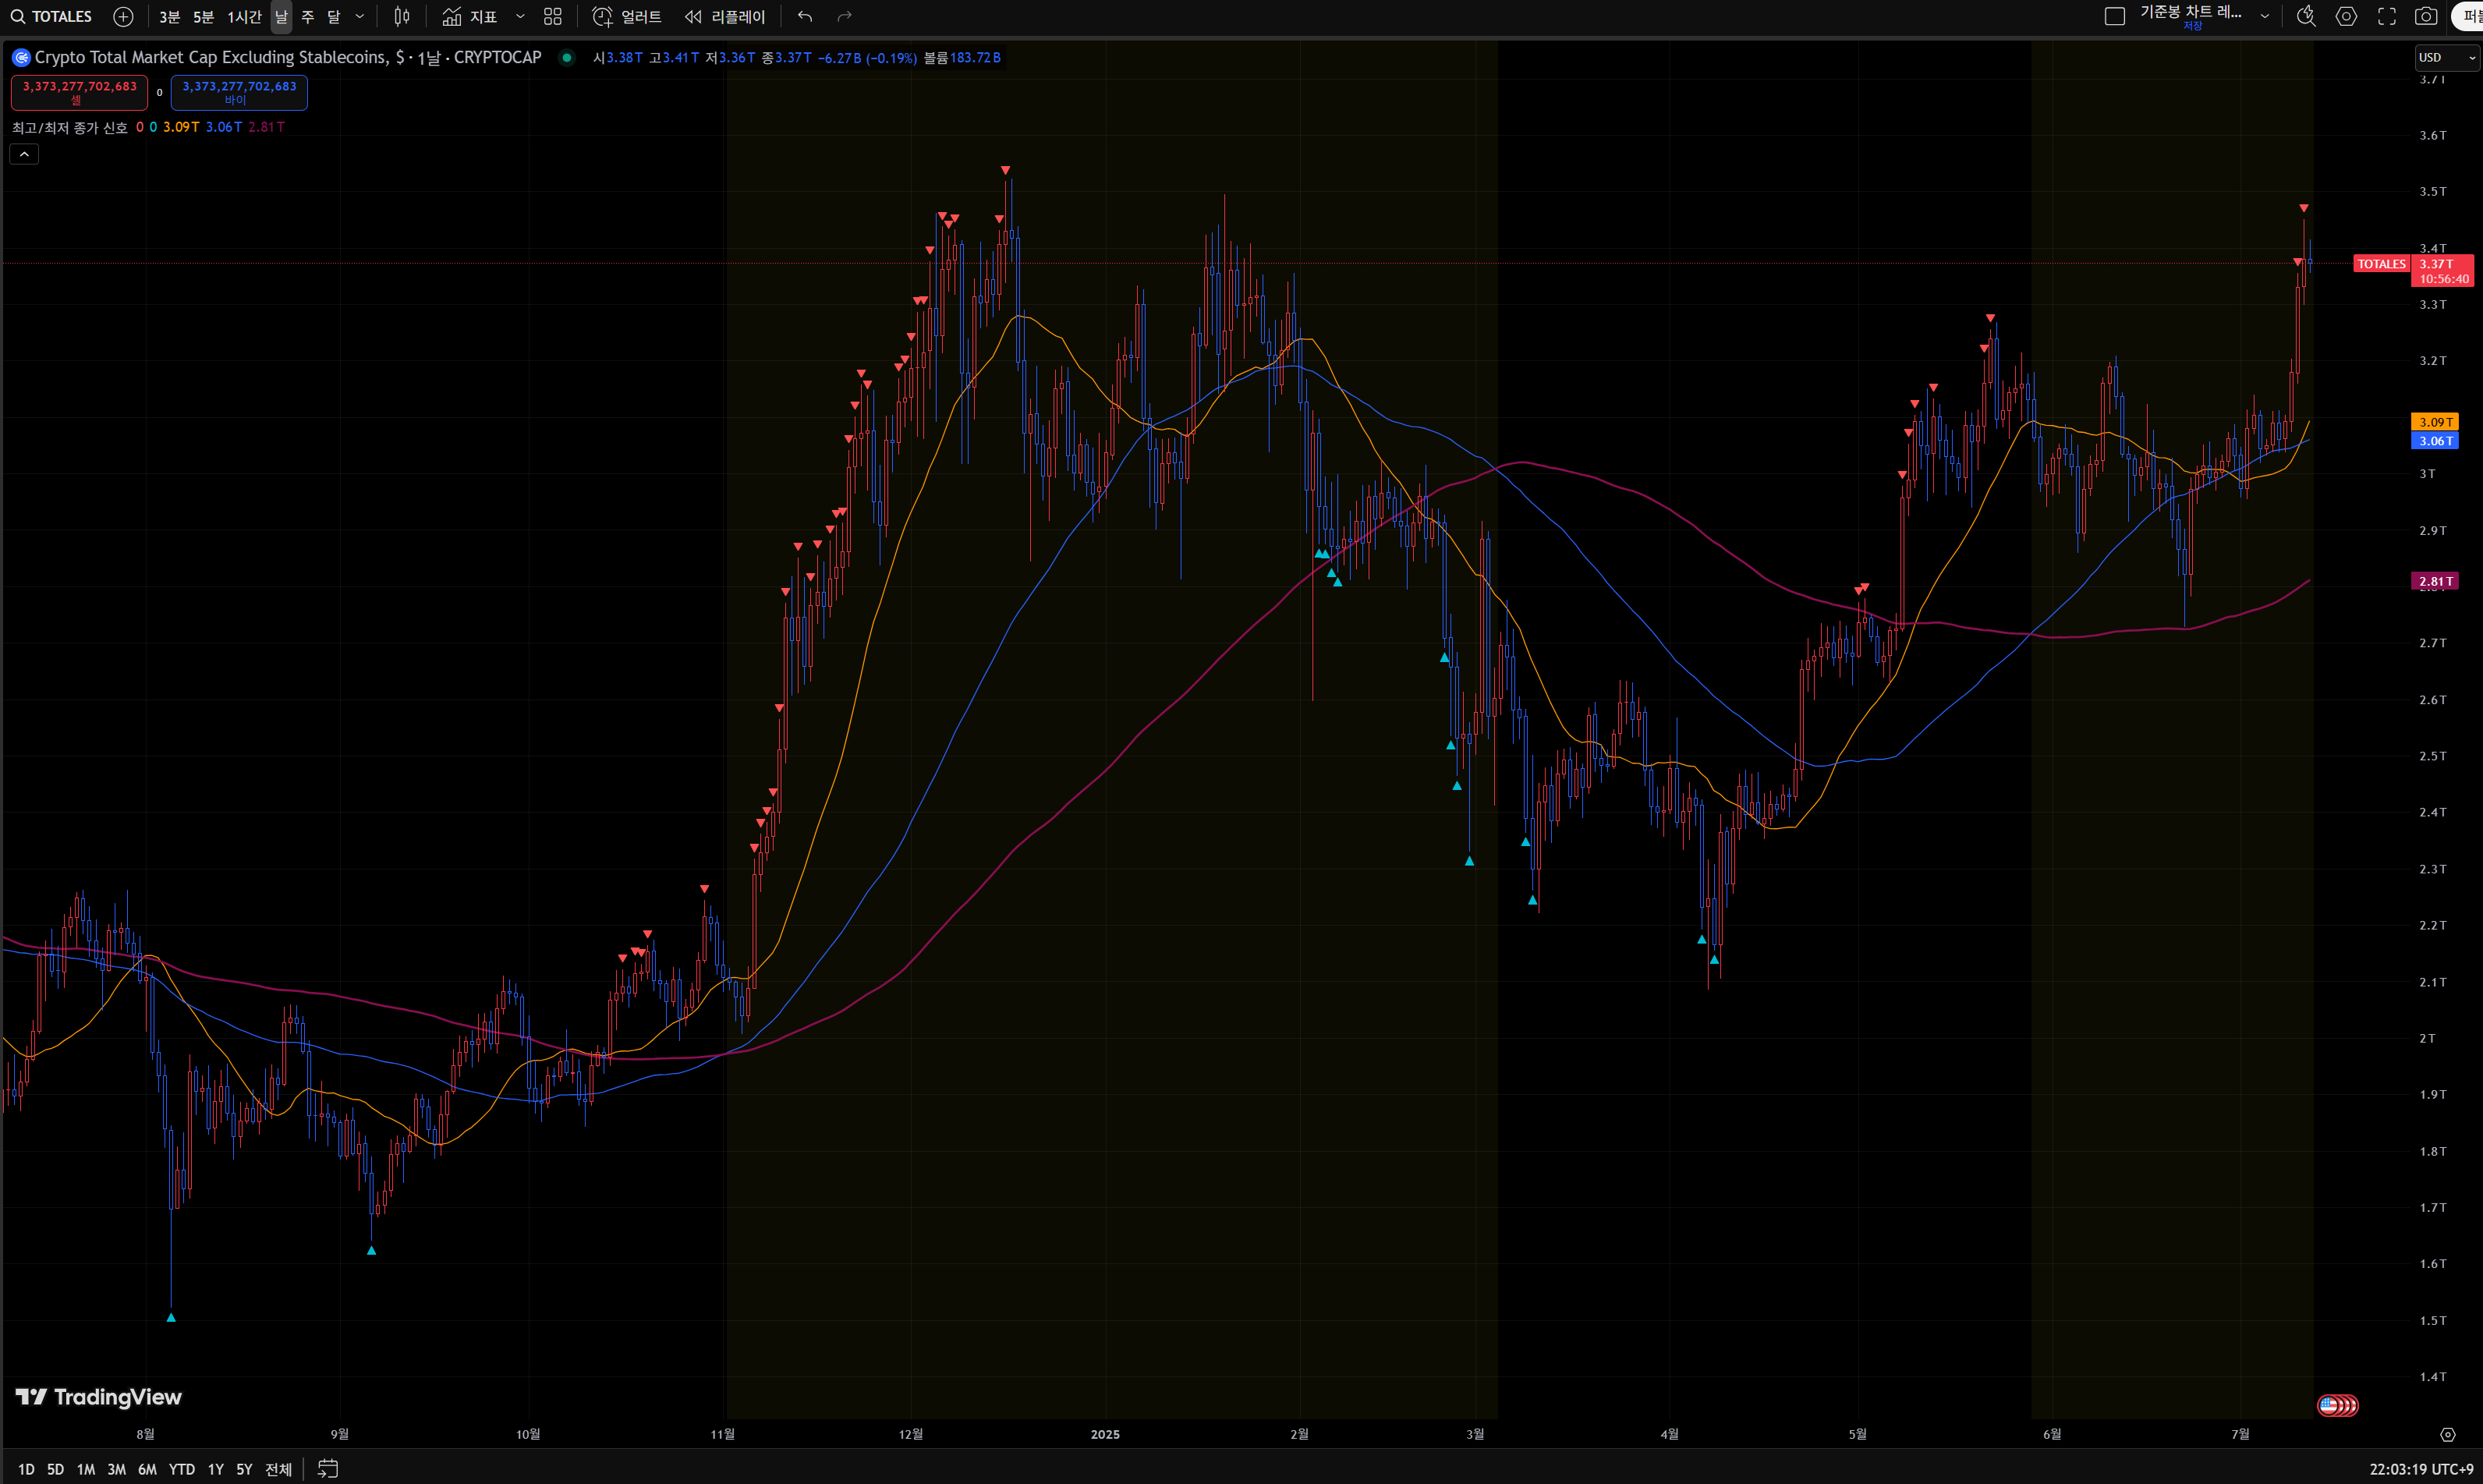Switch to the weekly (주) interval

[x=307, y=16]
